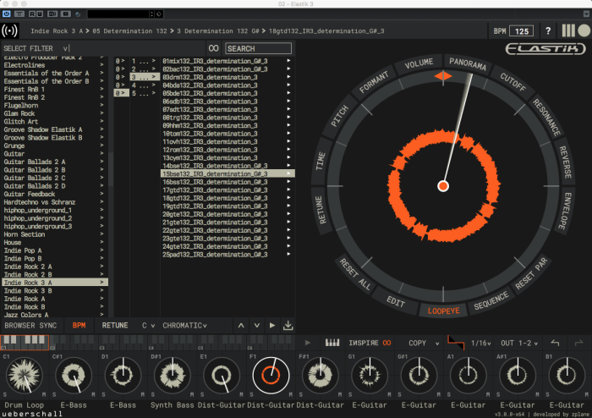Select the PANORAMA wheel segment

coord(468,63)
